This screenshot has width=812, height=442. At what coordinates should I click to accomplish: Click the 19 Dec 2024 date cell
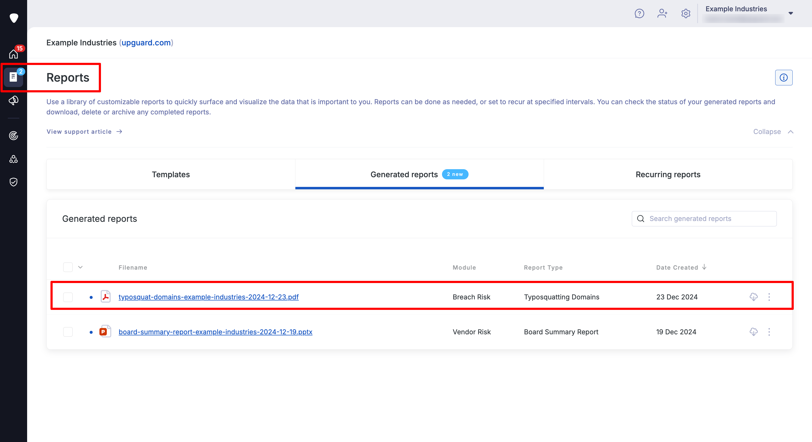676,332
